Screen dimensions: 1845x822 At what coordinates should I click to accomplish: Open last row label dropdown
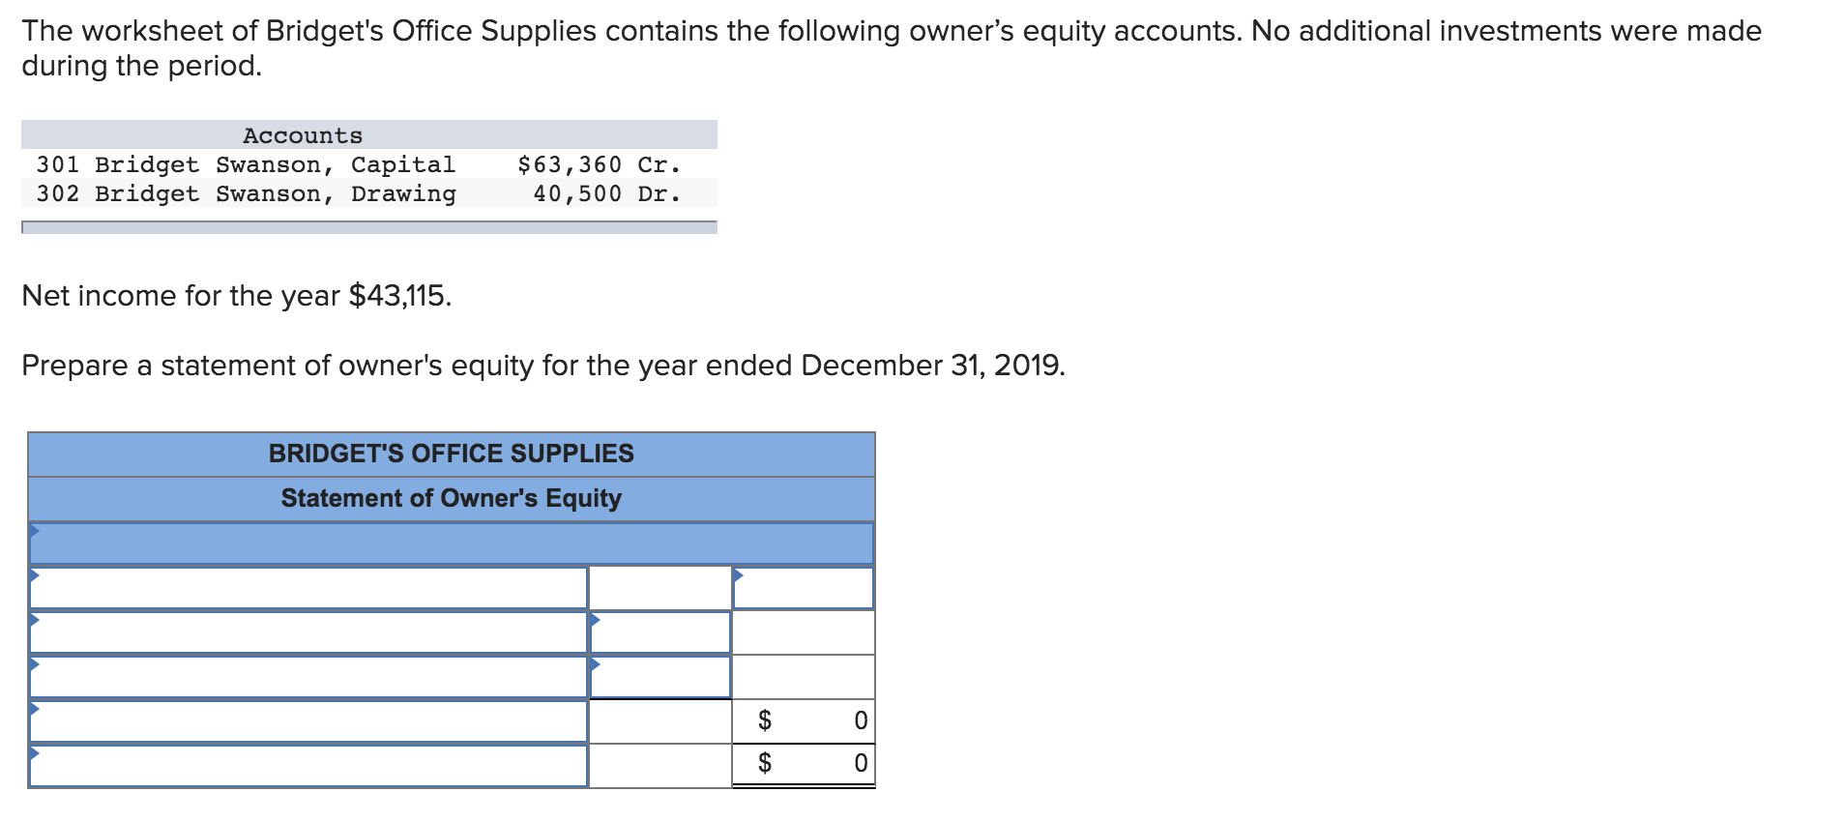307,765
